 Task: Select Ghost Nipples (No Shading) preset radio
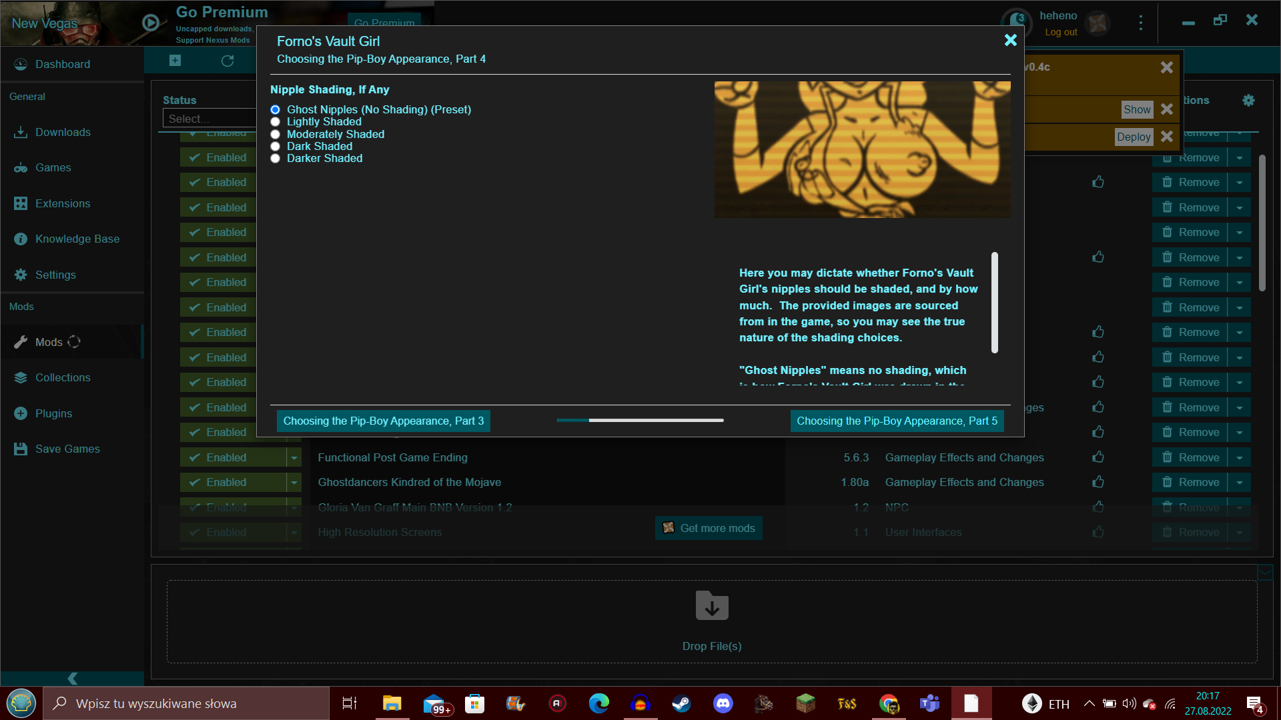[x=275, y=109]
